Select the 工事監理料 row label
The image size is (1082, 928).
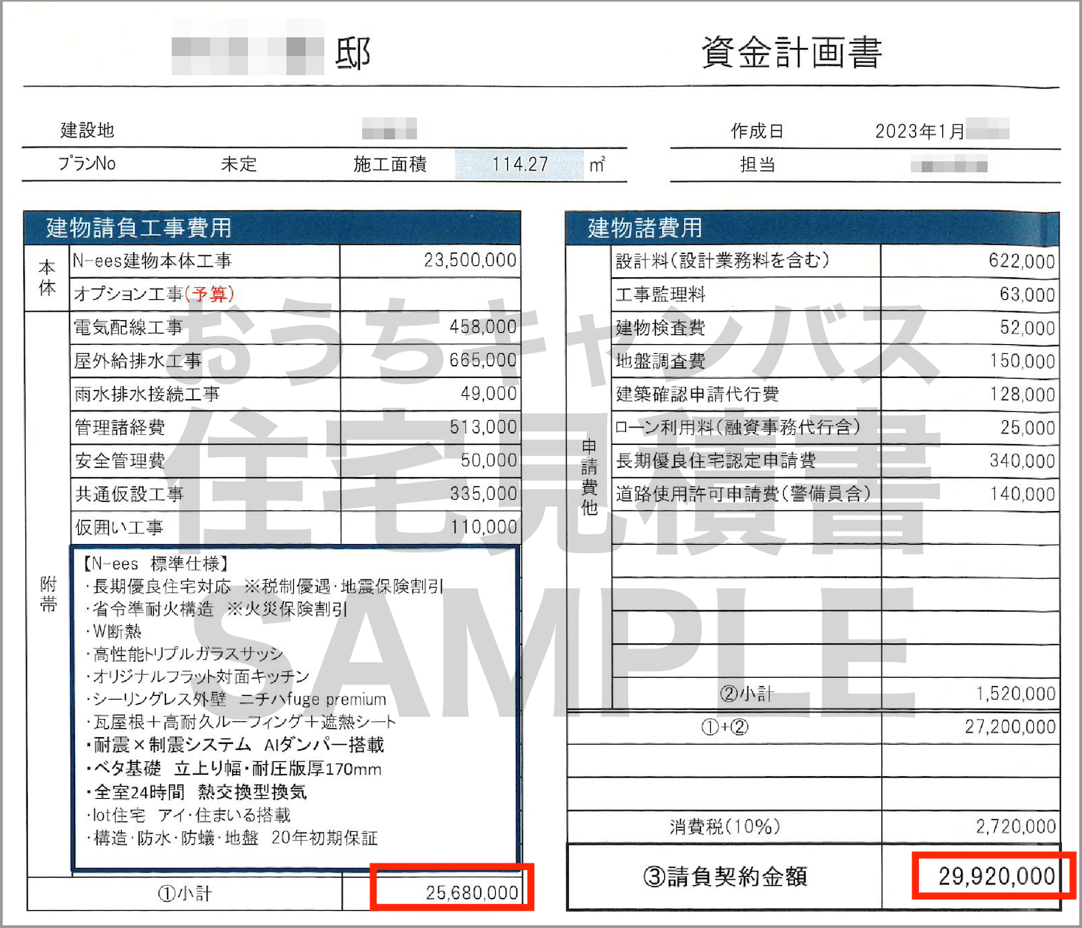pyautogui.click(x=660, y=294)
